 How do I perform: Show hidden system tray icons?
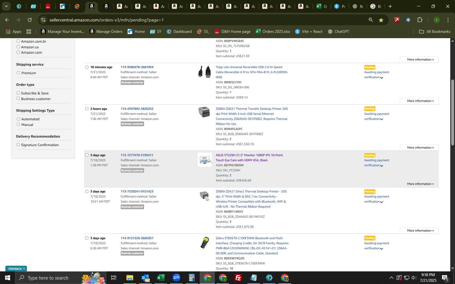click(x=391, y=278)
